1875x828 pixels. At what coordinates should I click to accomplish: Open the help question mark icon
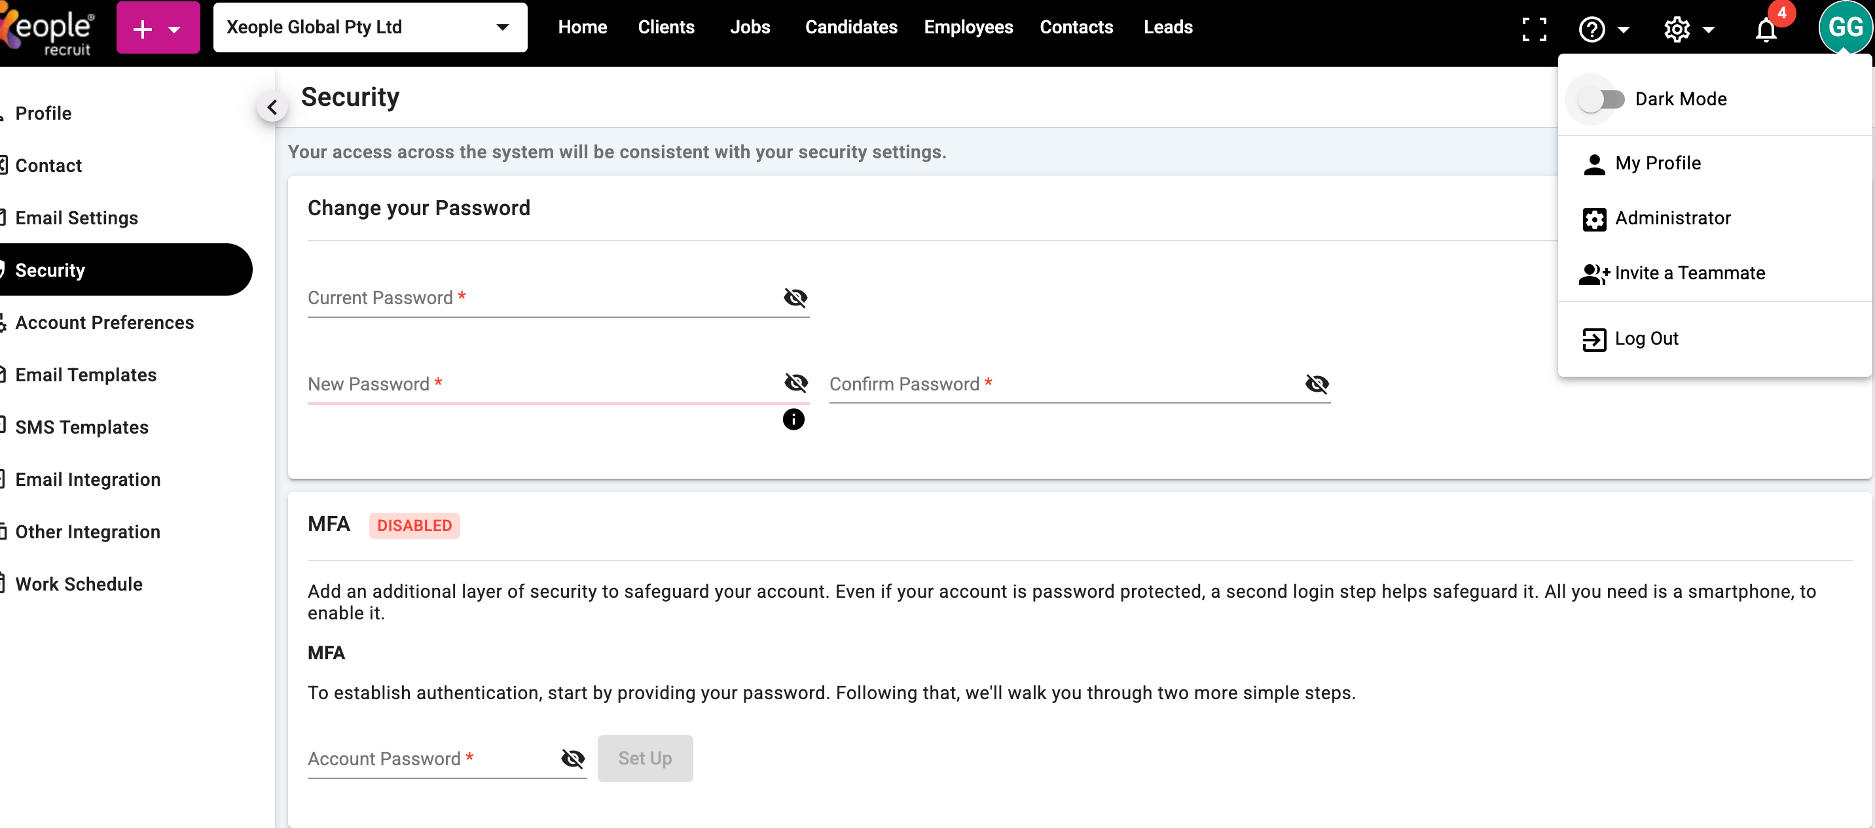point(1592,29)
